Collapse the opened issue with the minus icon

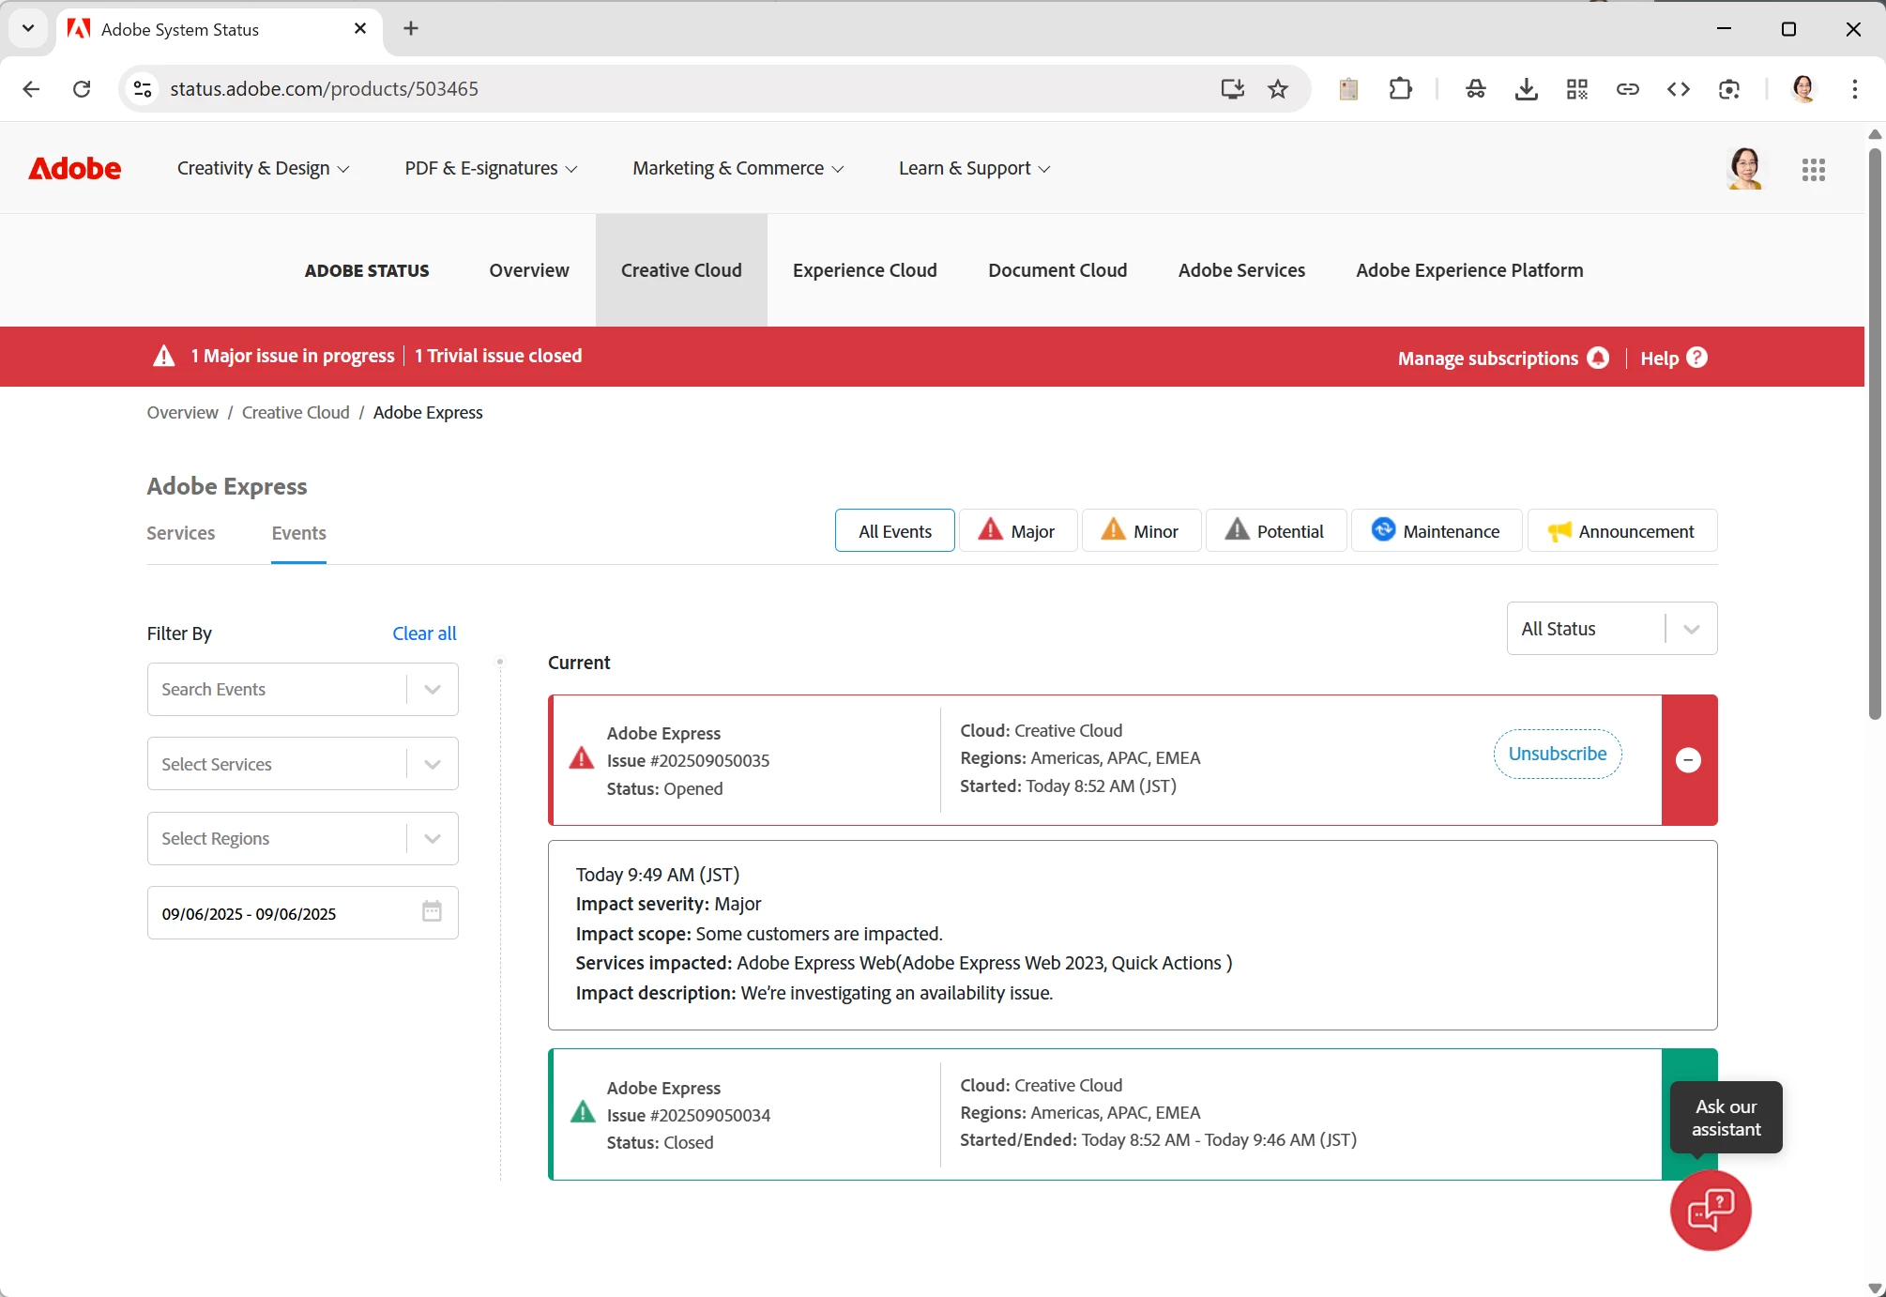1688,760
